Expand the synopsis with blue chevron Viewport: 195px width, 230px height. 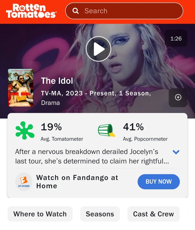click(x=176, y=152)
